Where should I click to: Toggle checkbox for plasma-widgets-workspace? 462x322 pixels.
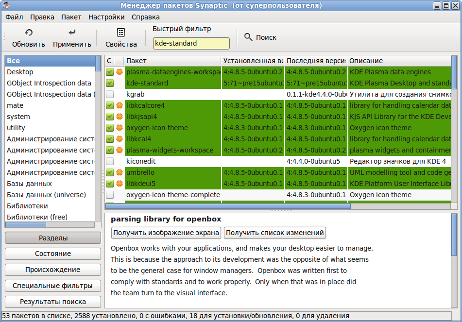pos(110,150)
